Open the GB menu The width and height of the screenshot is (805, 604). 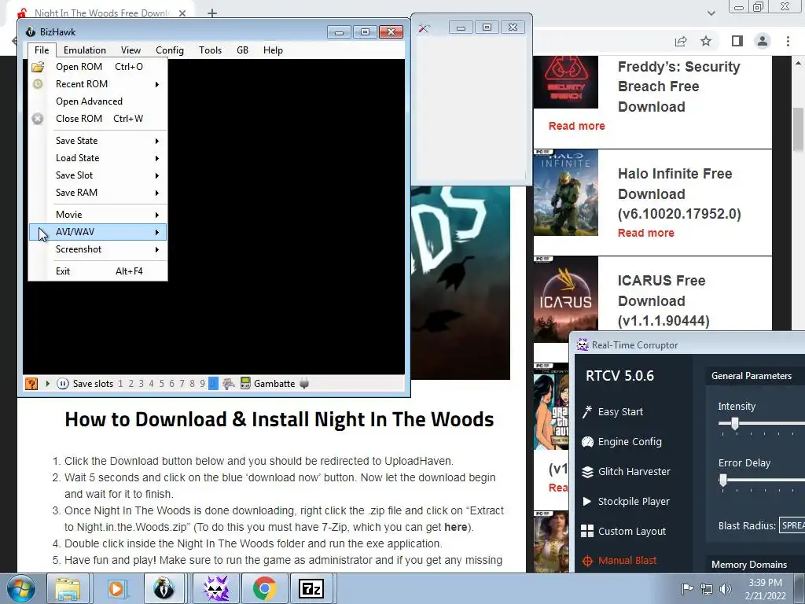(242, 50)
